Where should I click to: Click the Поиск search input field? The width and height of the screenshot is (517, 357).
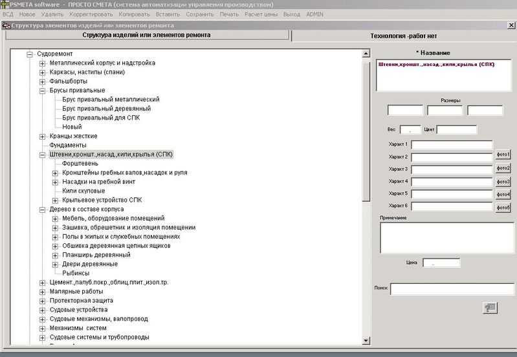coord(452,288)
